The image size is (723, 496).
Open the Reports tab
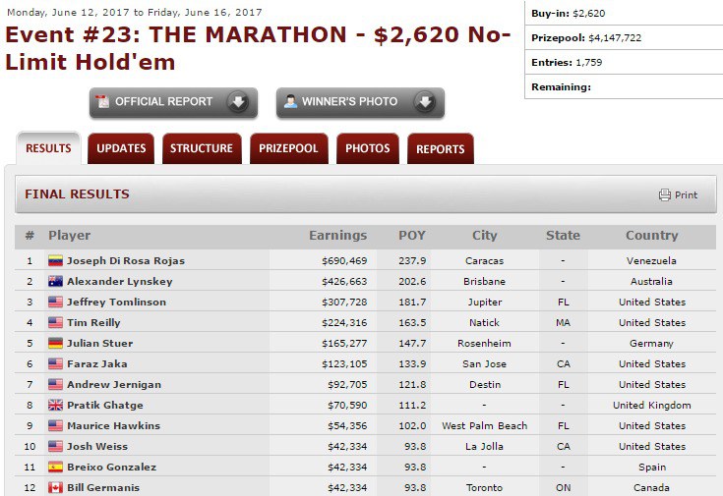[440, 149]
